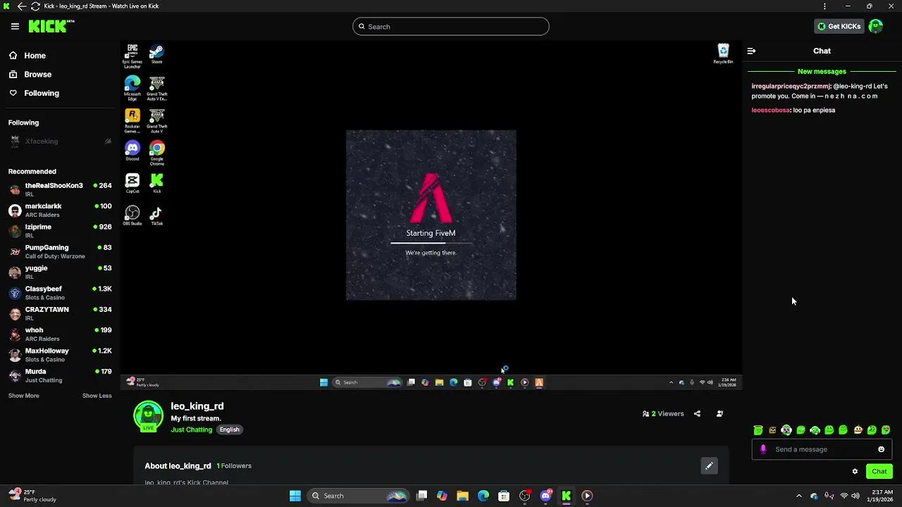Collapse the chat panel arrow

[x=751, y=51]
